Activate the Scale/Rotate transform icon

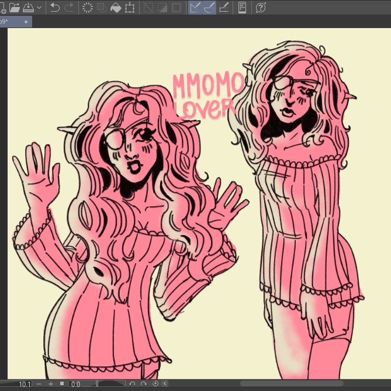click(x=130, y=8)
